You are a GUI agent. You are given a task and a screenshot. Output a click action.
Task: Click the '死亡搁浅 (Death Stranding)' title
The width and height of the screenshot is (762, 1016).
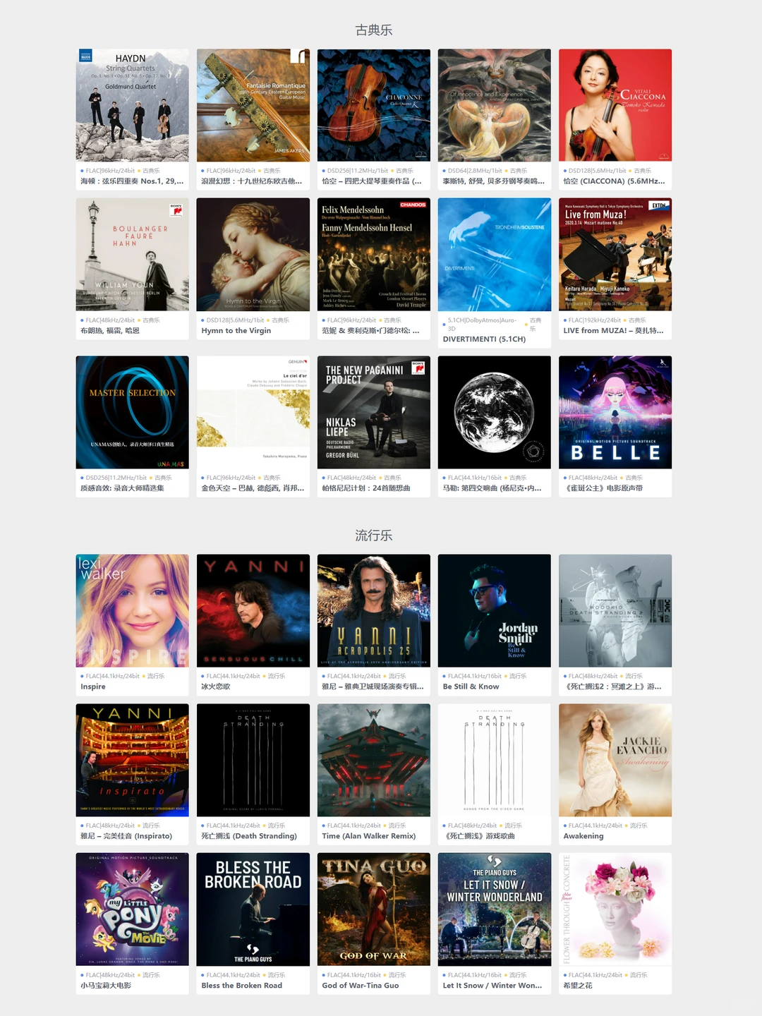[x=249, y=836]
